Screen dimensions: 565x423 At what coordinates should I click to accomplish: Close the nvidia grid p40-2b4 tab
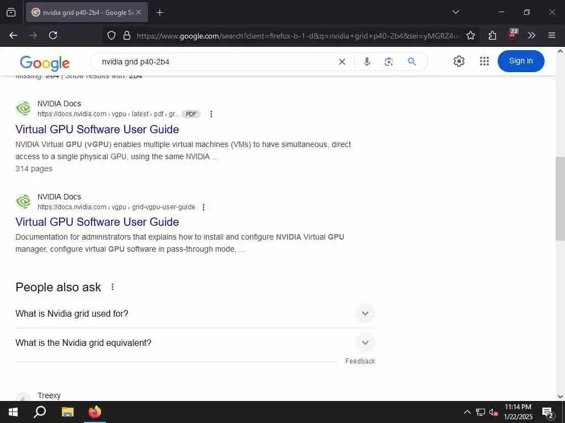tap(138, 12)
